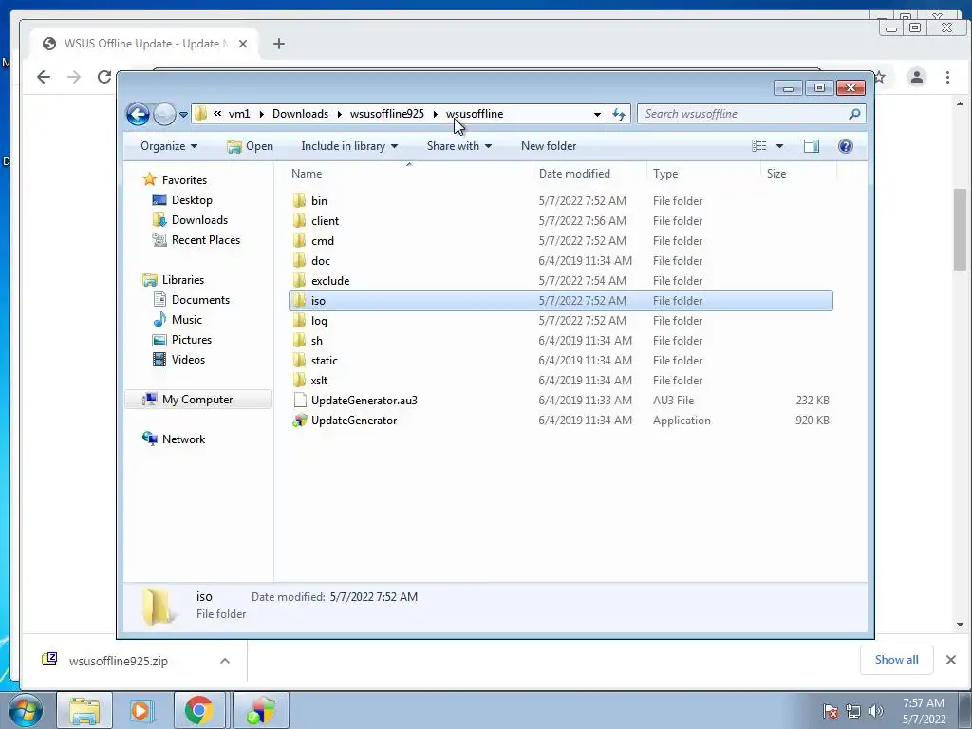This screenshot has height=729, width=972.
Task: Select Libraries in navigation pane
Action: point(183,280)
